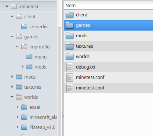Click the mods folder icon in file list
This screenshot has height=136, width=153.
pyautogui.click(x=70, y=36)
